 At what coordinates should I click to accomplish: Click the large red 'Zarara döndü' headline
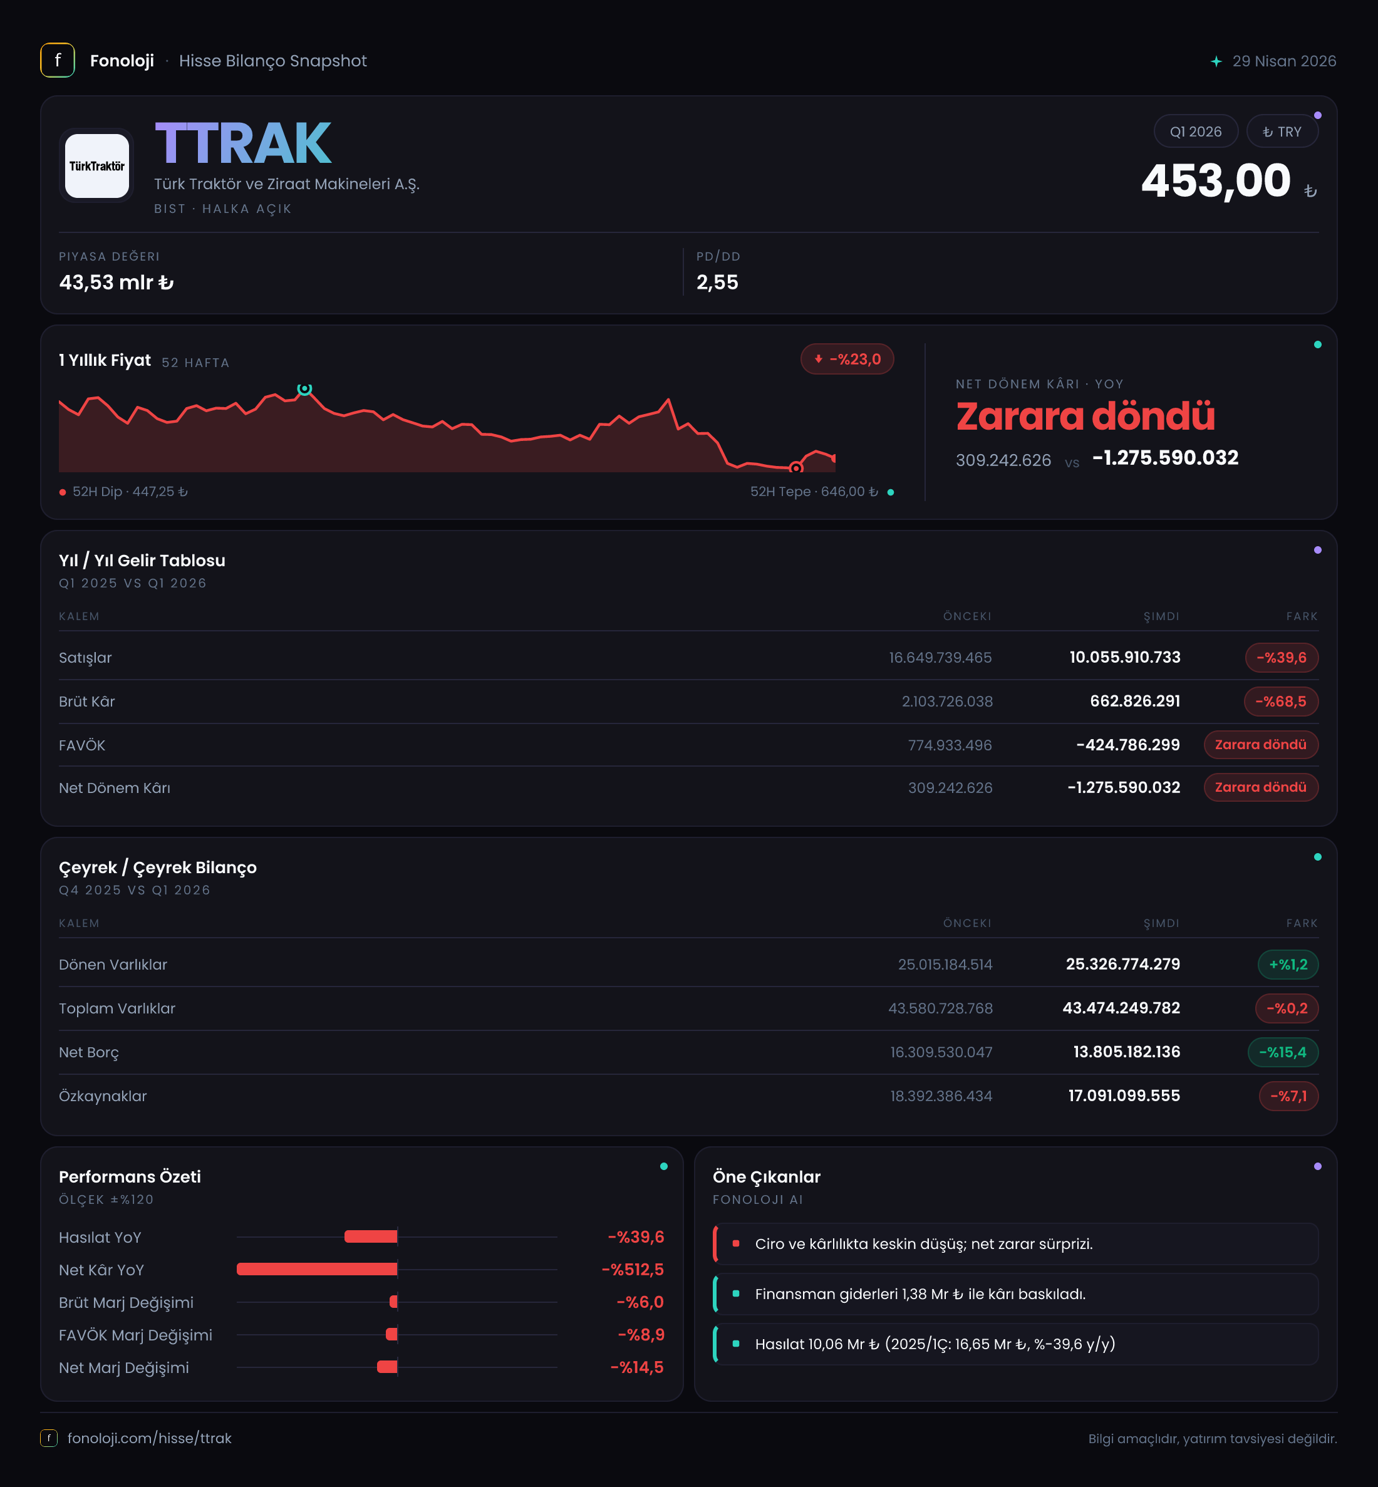1085,416
